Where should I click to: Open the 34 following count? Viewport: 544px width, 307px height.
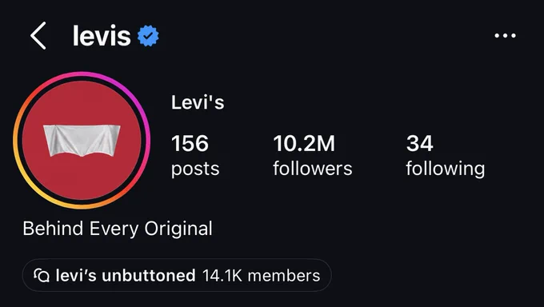point(420,144)
